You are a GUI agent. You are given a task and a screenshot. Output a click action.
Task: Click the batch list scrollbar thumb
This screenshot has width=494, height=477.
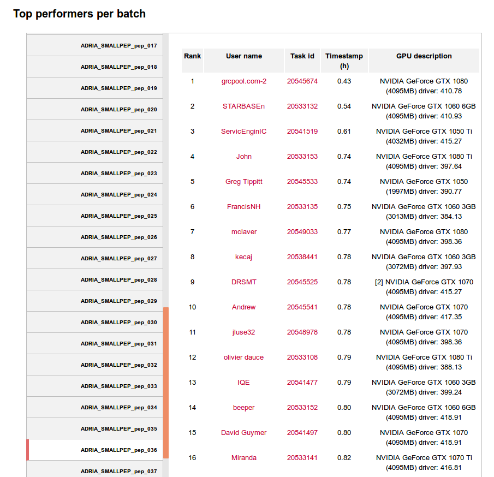pyautogui.click(x=166, y=382)
